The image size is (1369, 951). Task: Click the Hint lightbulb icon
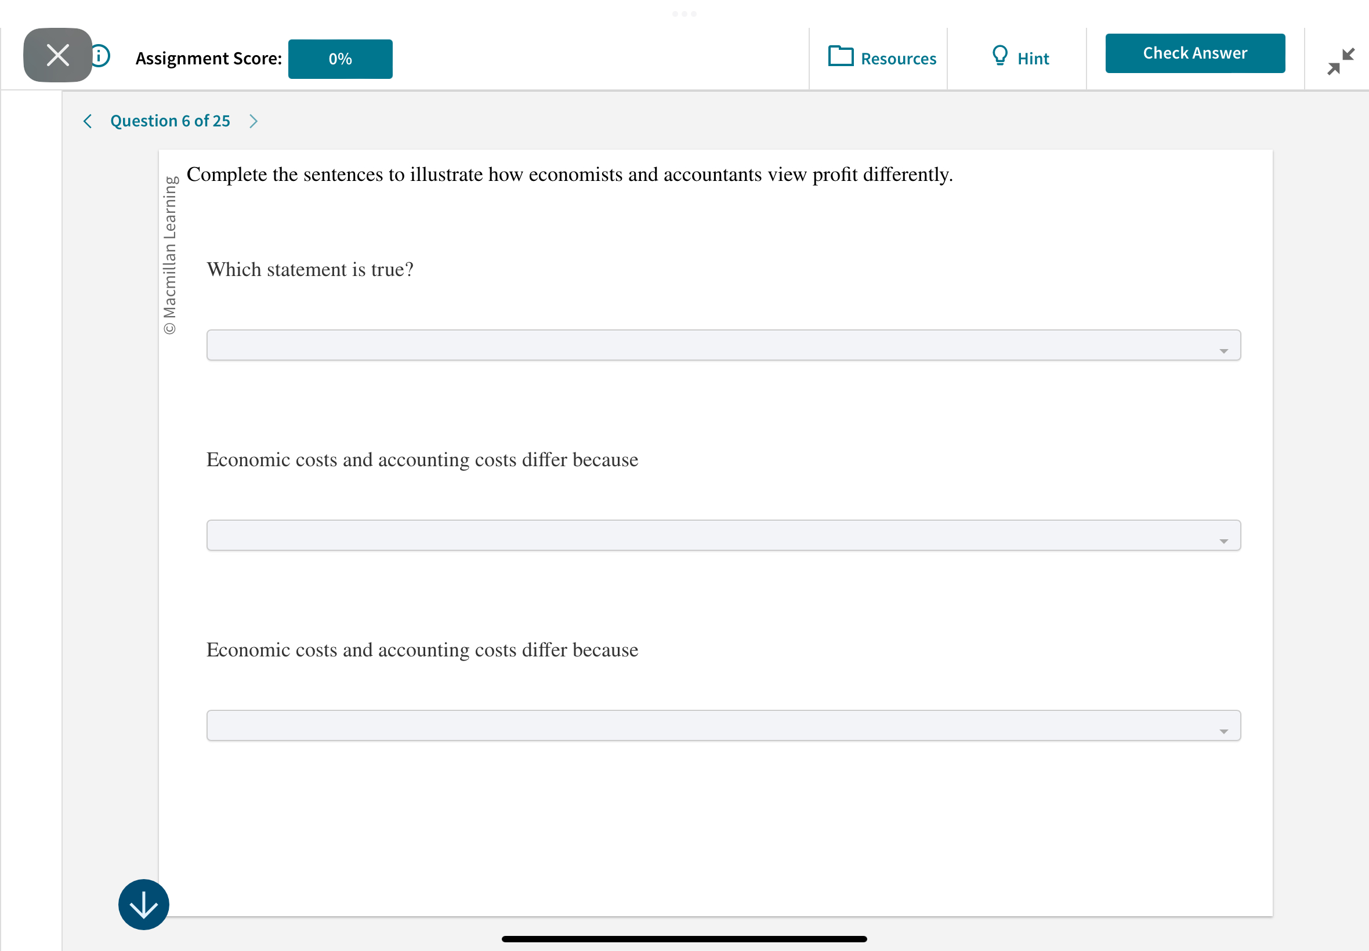[999, 57]
